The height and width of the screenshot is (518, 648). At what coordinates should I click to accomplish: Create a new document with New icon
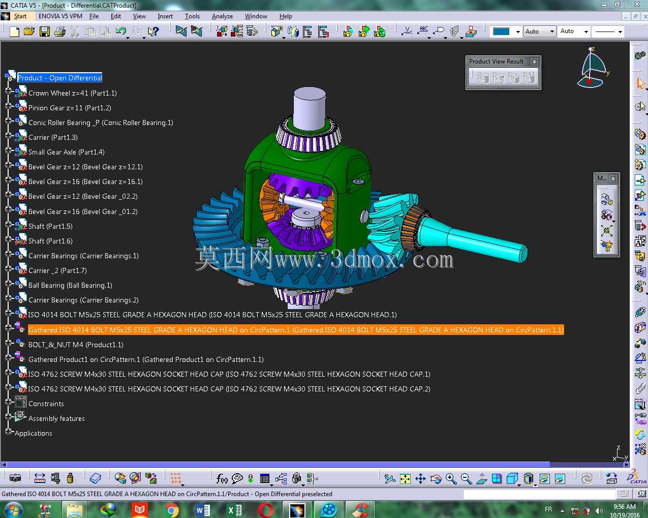(x=14, y=32)
